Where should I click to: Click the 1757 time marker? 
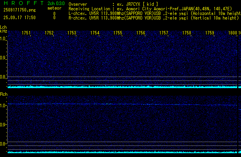pyautogui.click(x=164, y=33)
